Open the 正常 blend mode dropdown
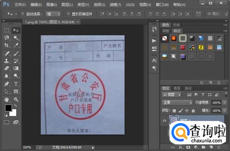This screenshot has width=230, height=151. 177,102
